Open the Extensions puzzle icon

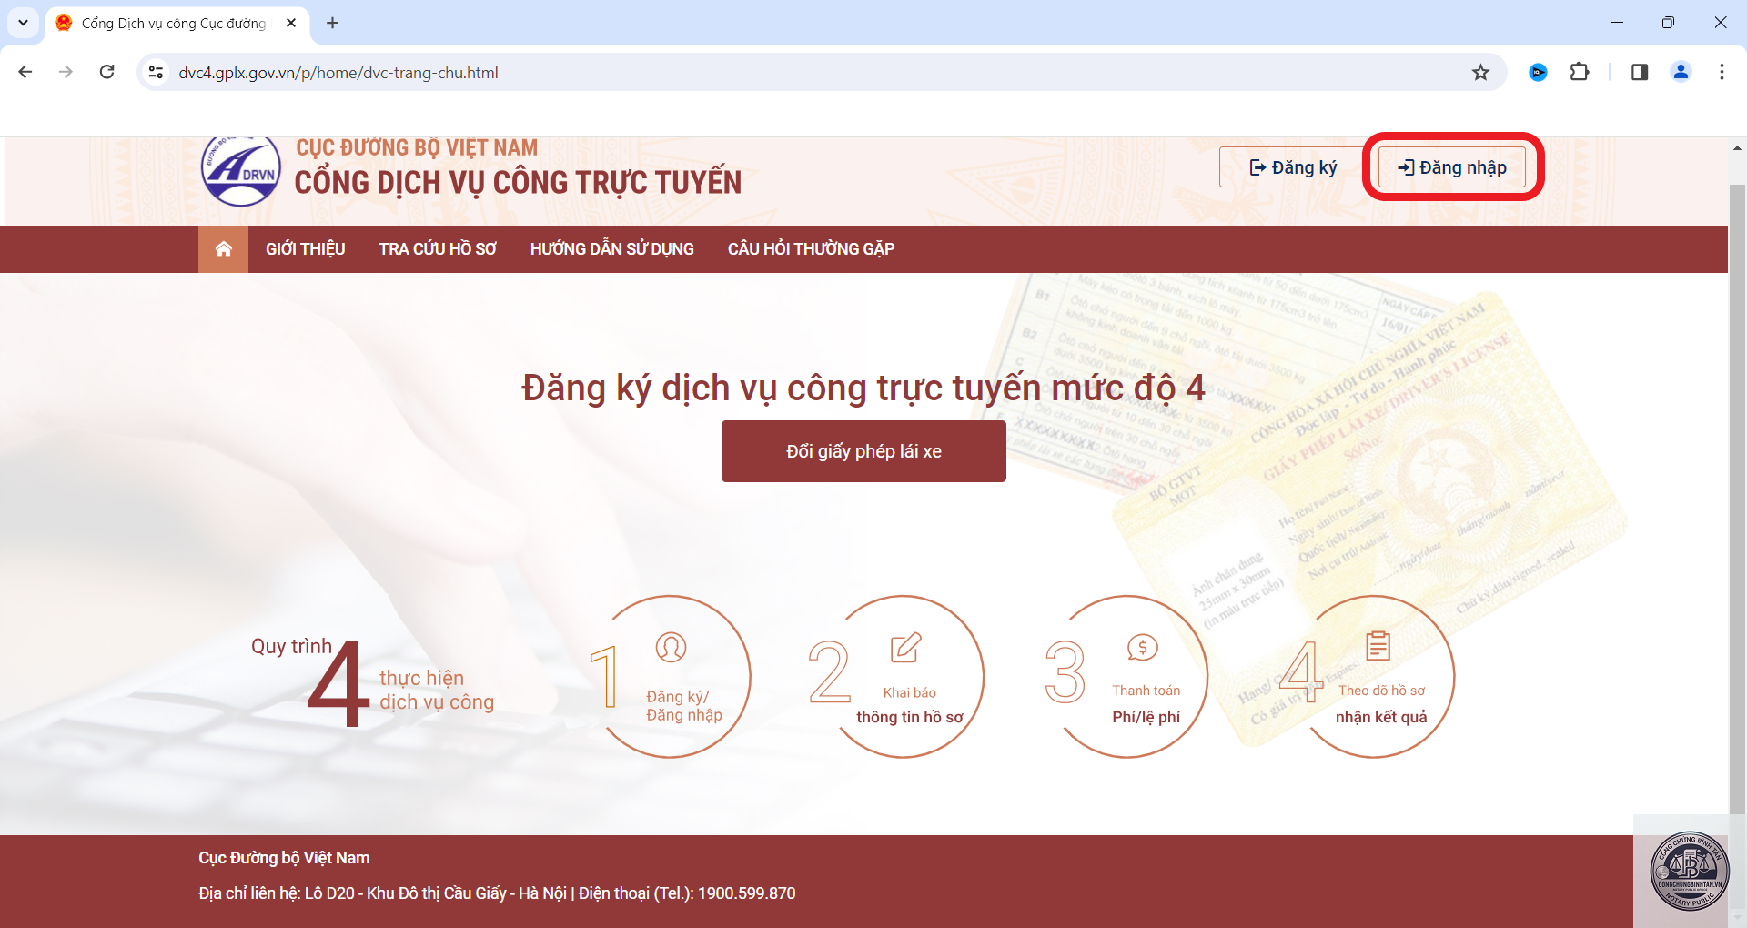(1580, 72)
